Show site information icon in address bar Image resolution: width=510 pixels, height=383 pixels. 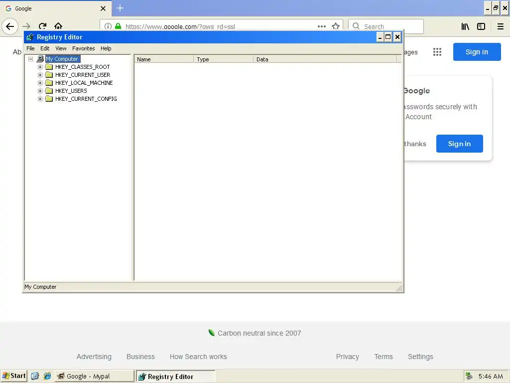pyautogui.click(x=108, y=26)
